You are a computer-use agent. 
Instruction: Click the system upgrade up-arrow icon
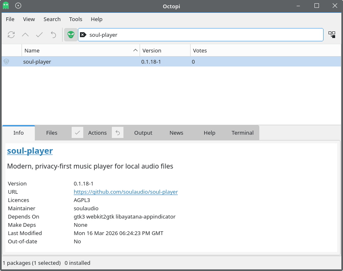point(25,35)
